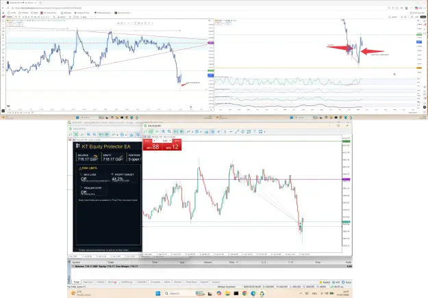Select line chart type in front XAUUSD window
This screenshot has width=428, height=298.
(157, 131)
